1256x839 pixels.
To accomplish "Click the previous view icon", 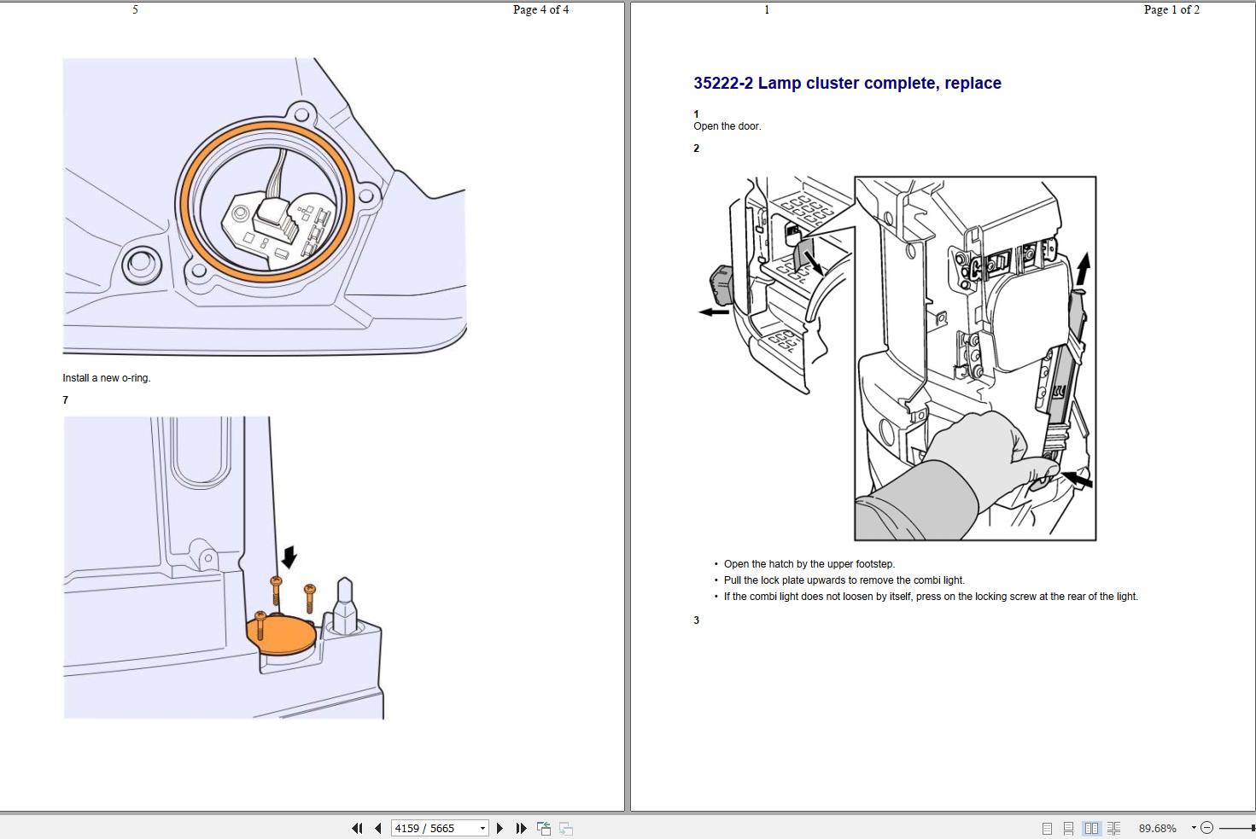I will coord(543,828).
